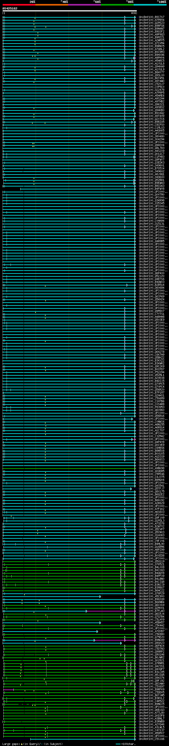169x746 pixels.
Task: Select hit label UniRef100_O35345
Action: 152,203
